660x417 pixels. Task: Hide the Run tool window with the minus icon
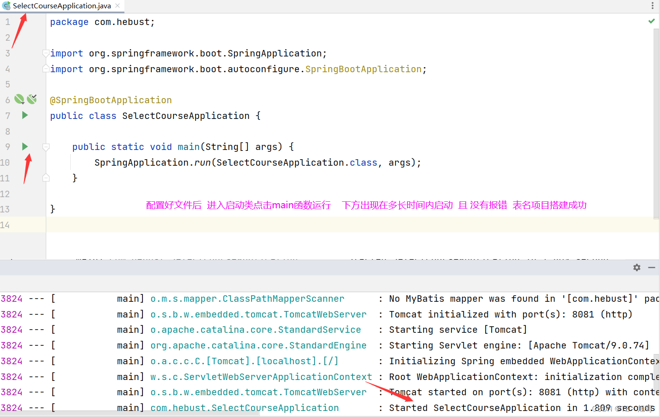coord(652,268)
